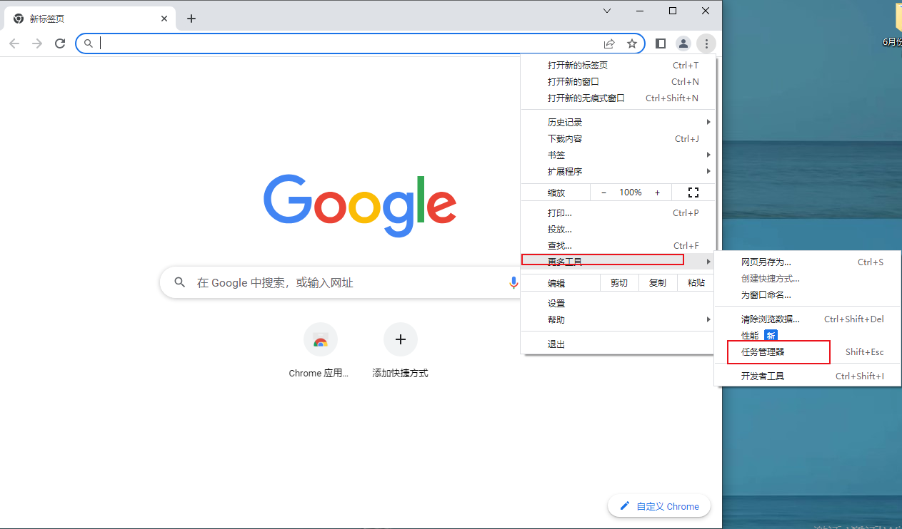
Task: Open a new tab with plus button
Action: tap(191, 19)
